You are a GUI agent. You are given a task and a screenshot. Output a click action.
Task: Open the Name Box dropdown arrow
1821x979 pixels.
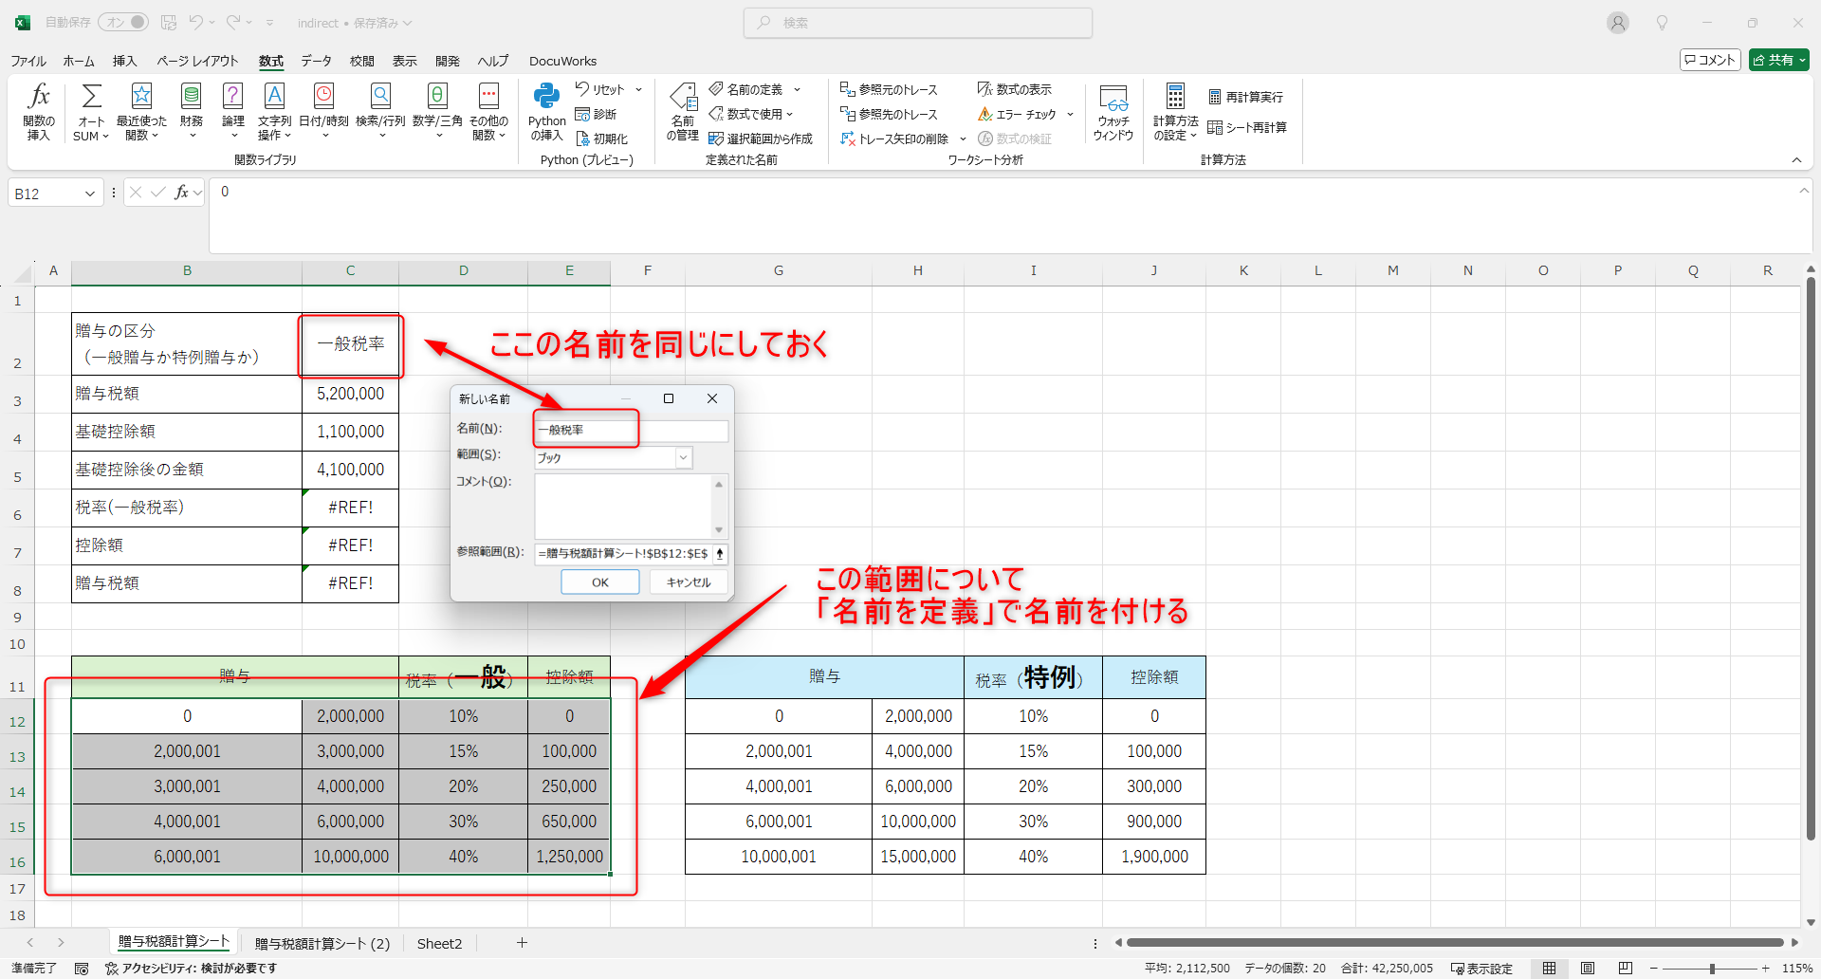coord(90,194)
